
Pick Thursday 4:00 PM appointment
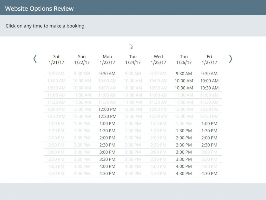tap(184, 166)
